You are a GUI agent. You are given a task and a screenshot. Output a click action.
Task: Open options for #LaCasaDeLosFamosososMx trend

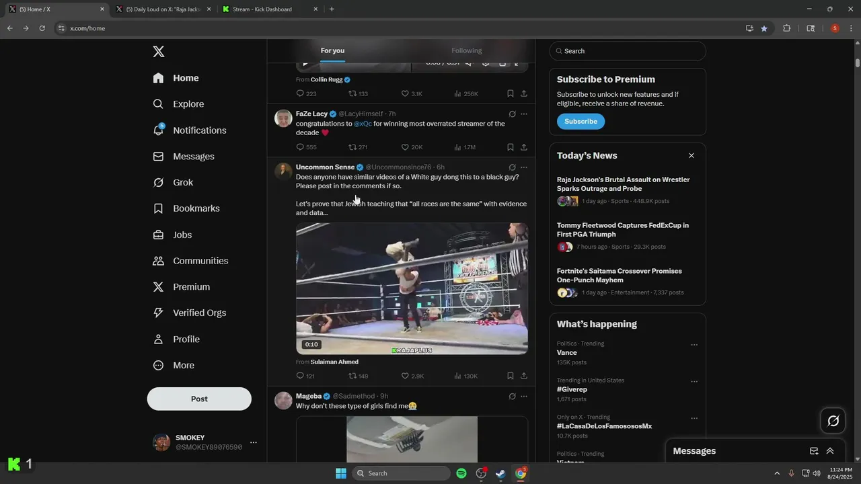[694, 418]
